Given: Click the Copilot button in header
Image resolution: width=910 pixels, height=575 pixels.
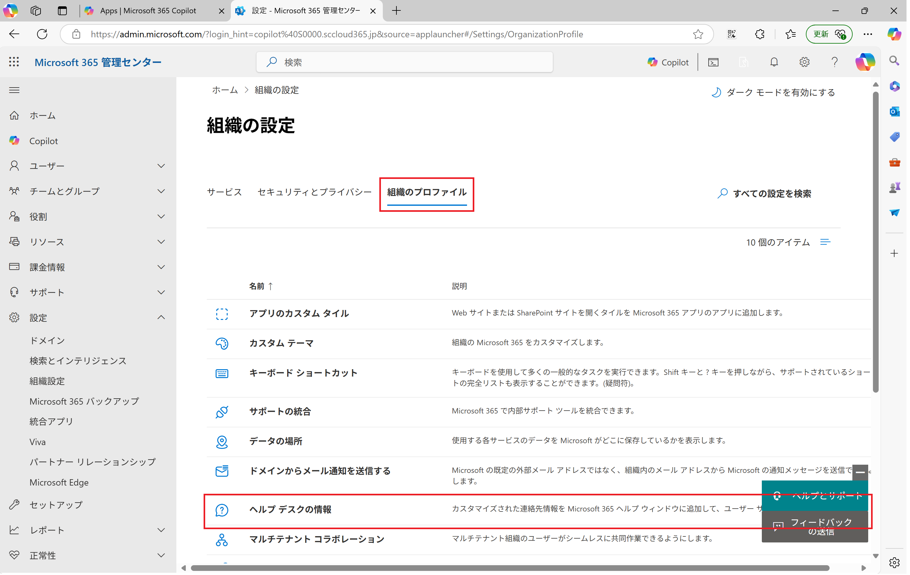Looking at the screenshot, I should click(x=668, y=62).
